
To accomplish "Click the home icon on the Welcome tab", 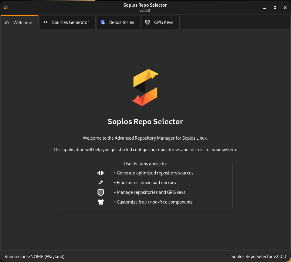I will [x=7, y=22].
